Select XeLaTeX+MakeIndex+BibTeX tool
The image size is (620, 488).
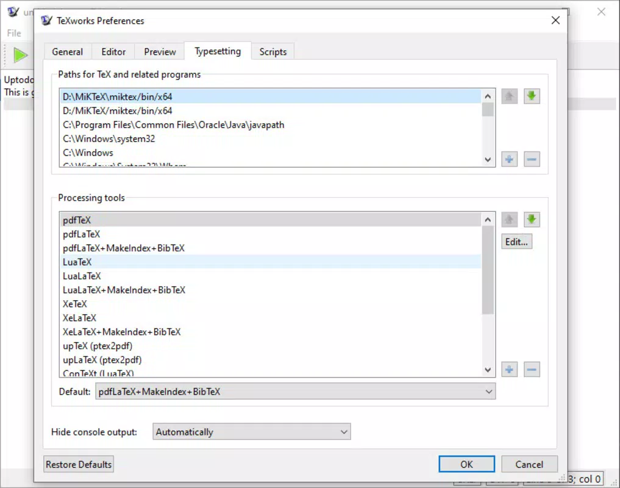[x=271, y=332]
